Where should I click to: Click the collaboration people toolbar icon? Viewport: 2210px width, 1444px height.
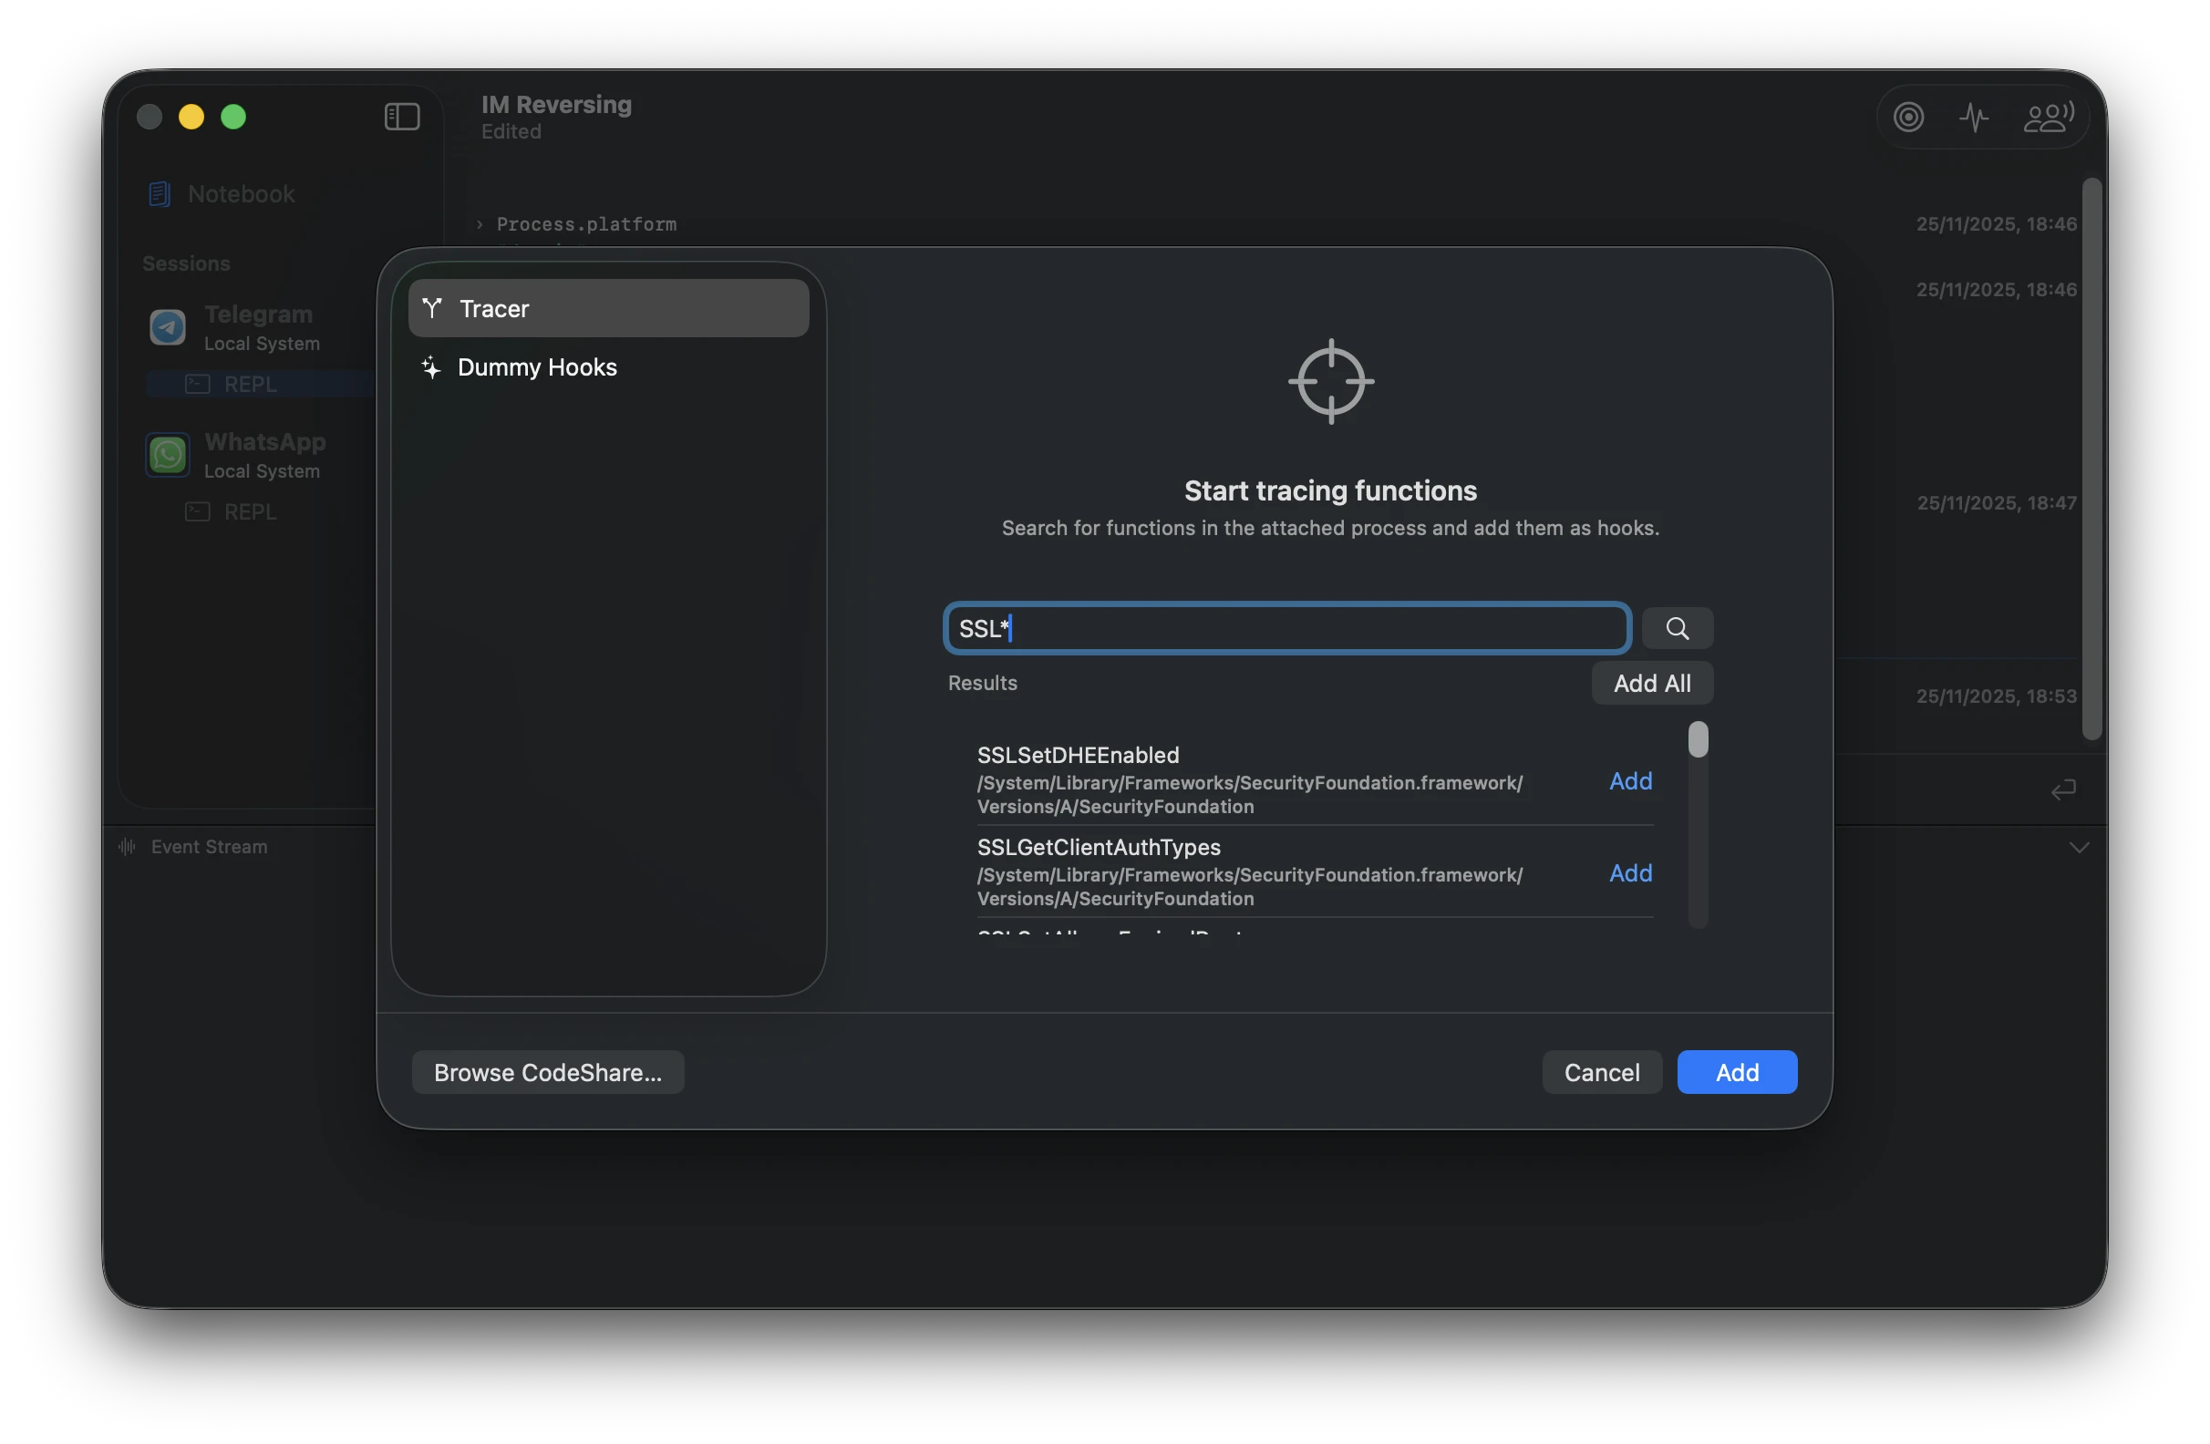[2048, 117]
